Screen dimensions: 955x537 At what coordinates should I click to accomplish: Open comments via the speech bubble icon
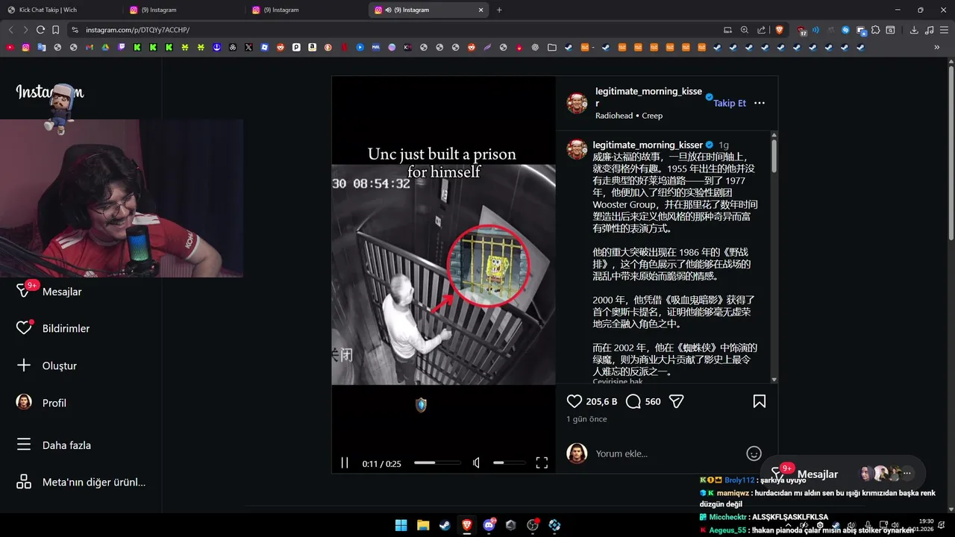tap(633, 401)
